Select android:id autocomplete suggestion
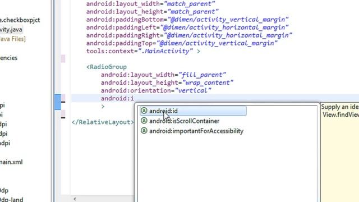 (193, 111)
